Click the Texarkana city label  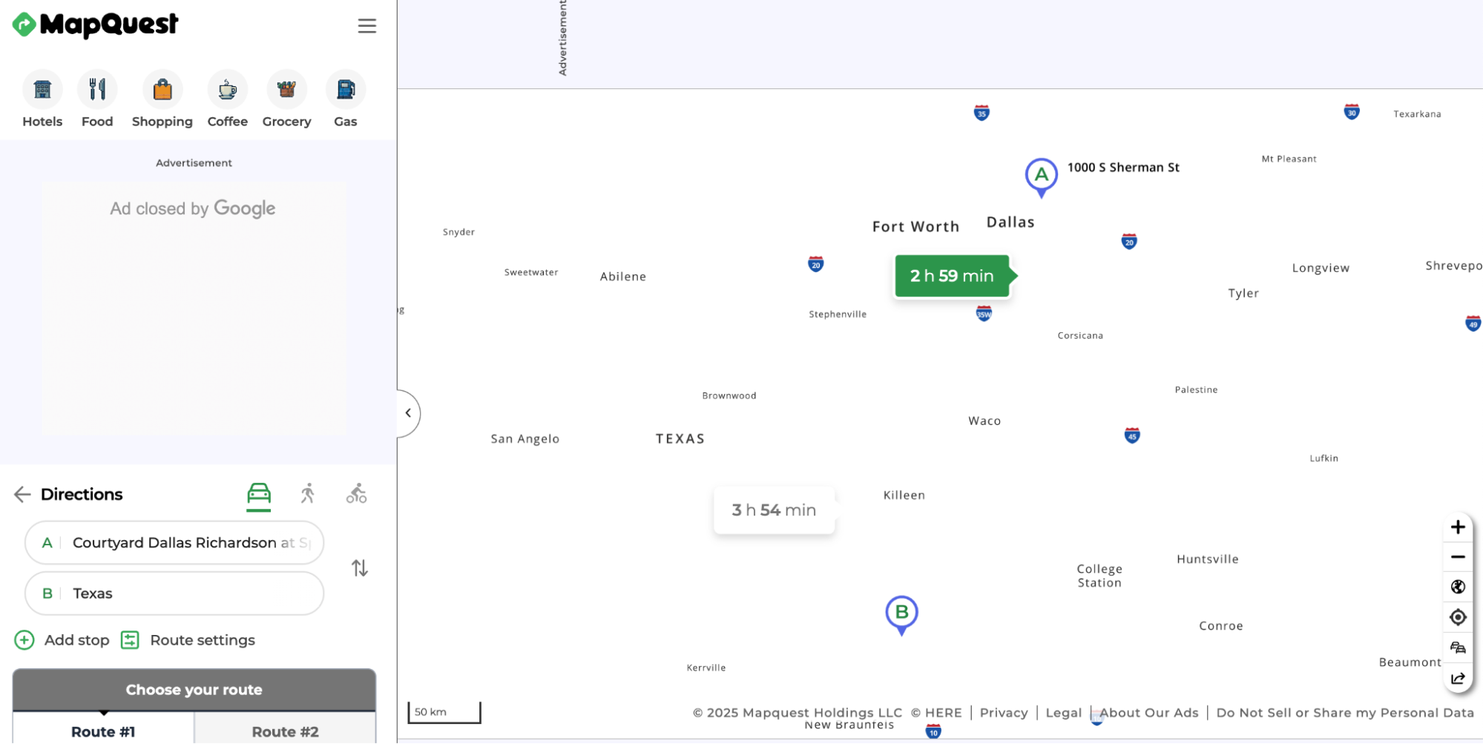[1417, 114]
